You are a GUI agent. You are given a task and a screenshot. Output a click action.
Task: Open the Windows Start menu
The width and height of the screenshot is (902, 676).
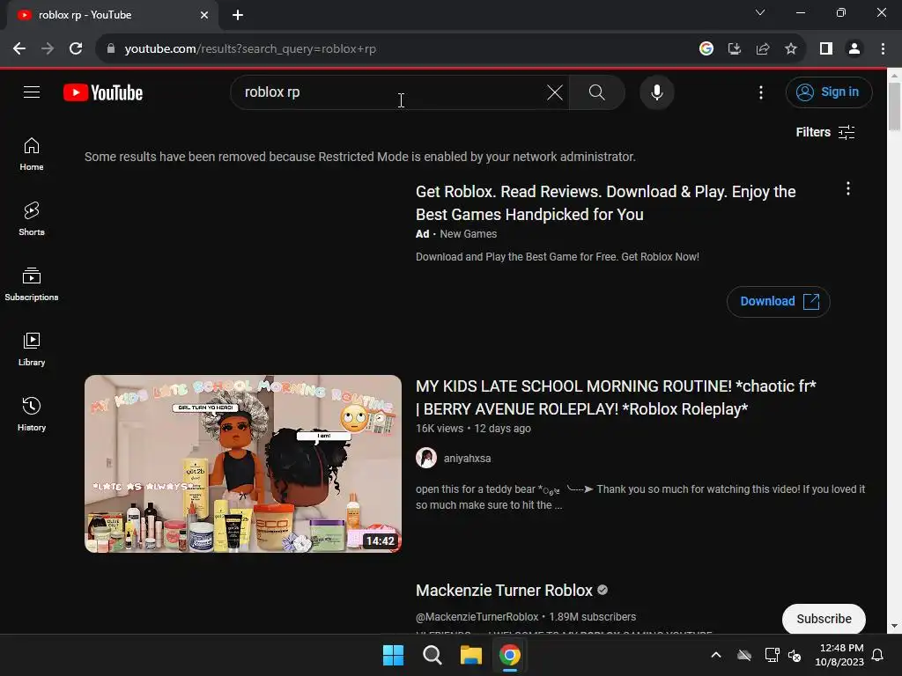coord(394,655)
